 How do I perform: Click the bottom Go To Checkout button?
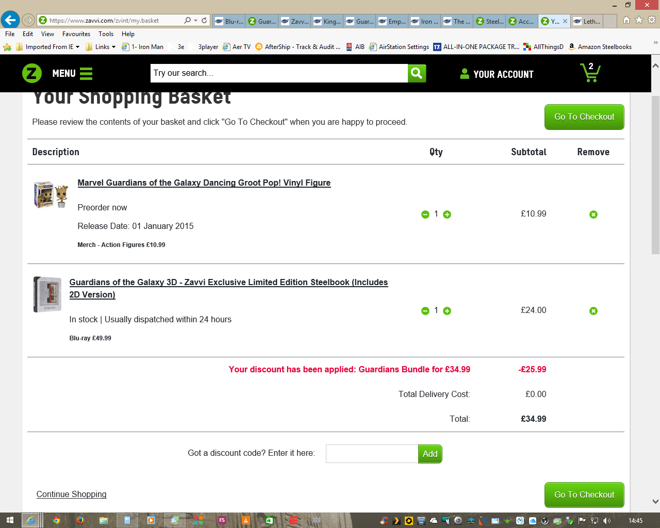584,495
